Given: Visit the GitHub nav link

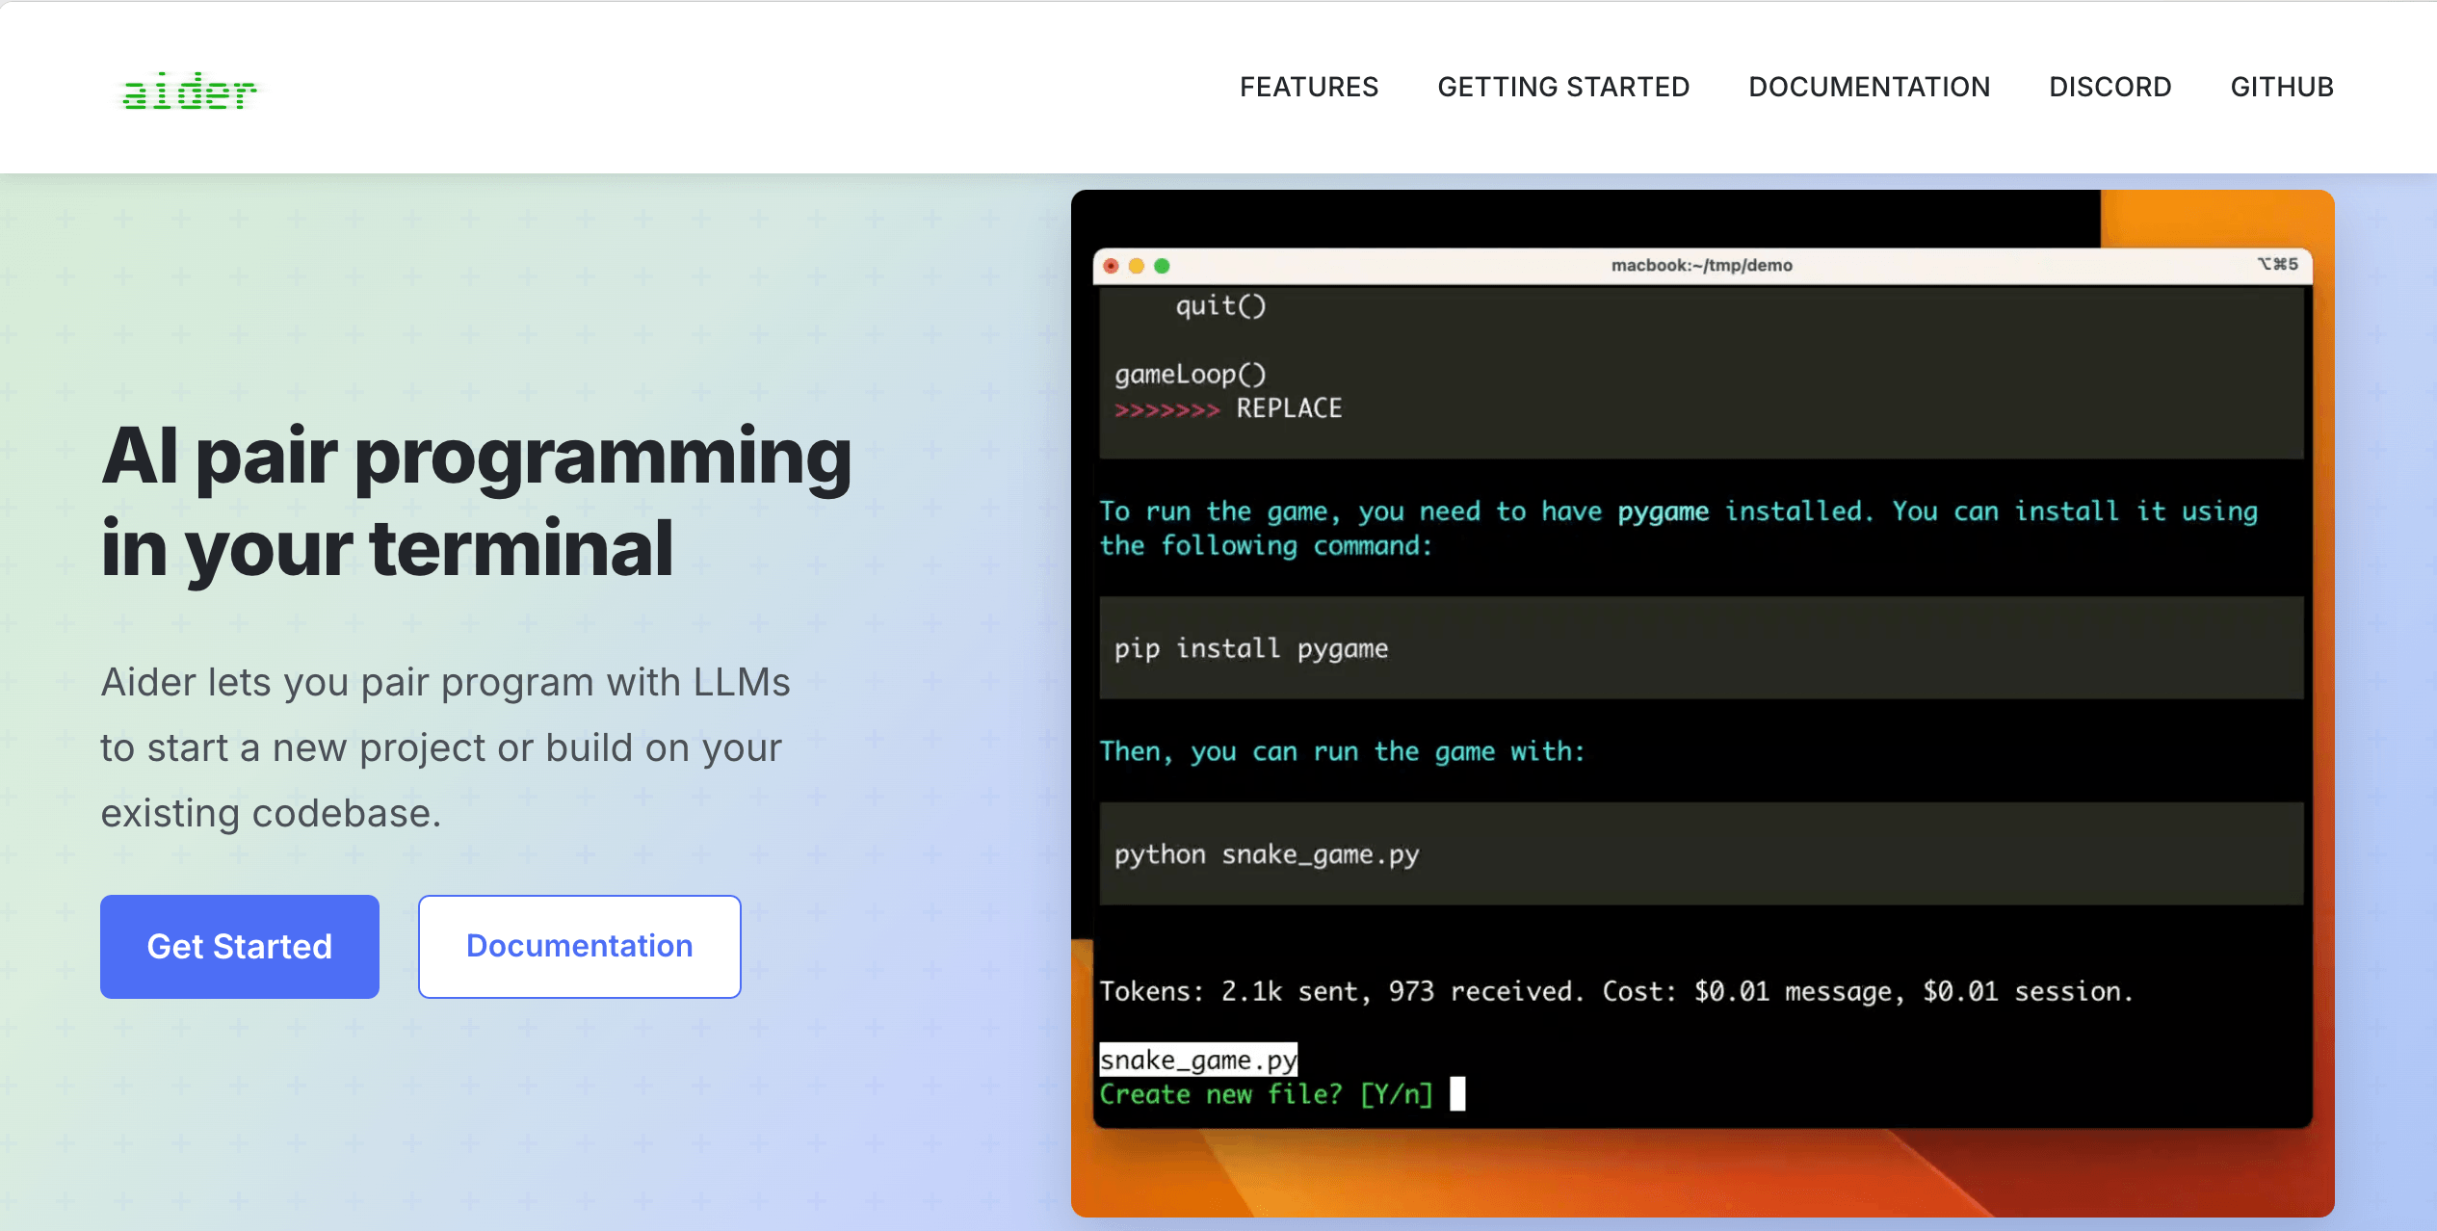Looking at the screenshot, I should [2281, 87].
